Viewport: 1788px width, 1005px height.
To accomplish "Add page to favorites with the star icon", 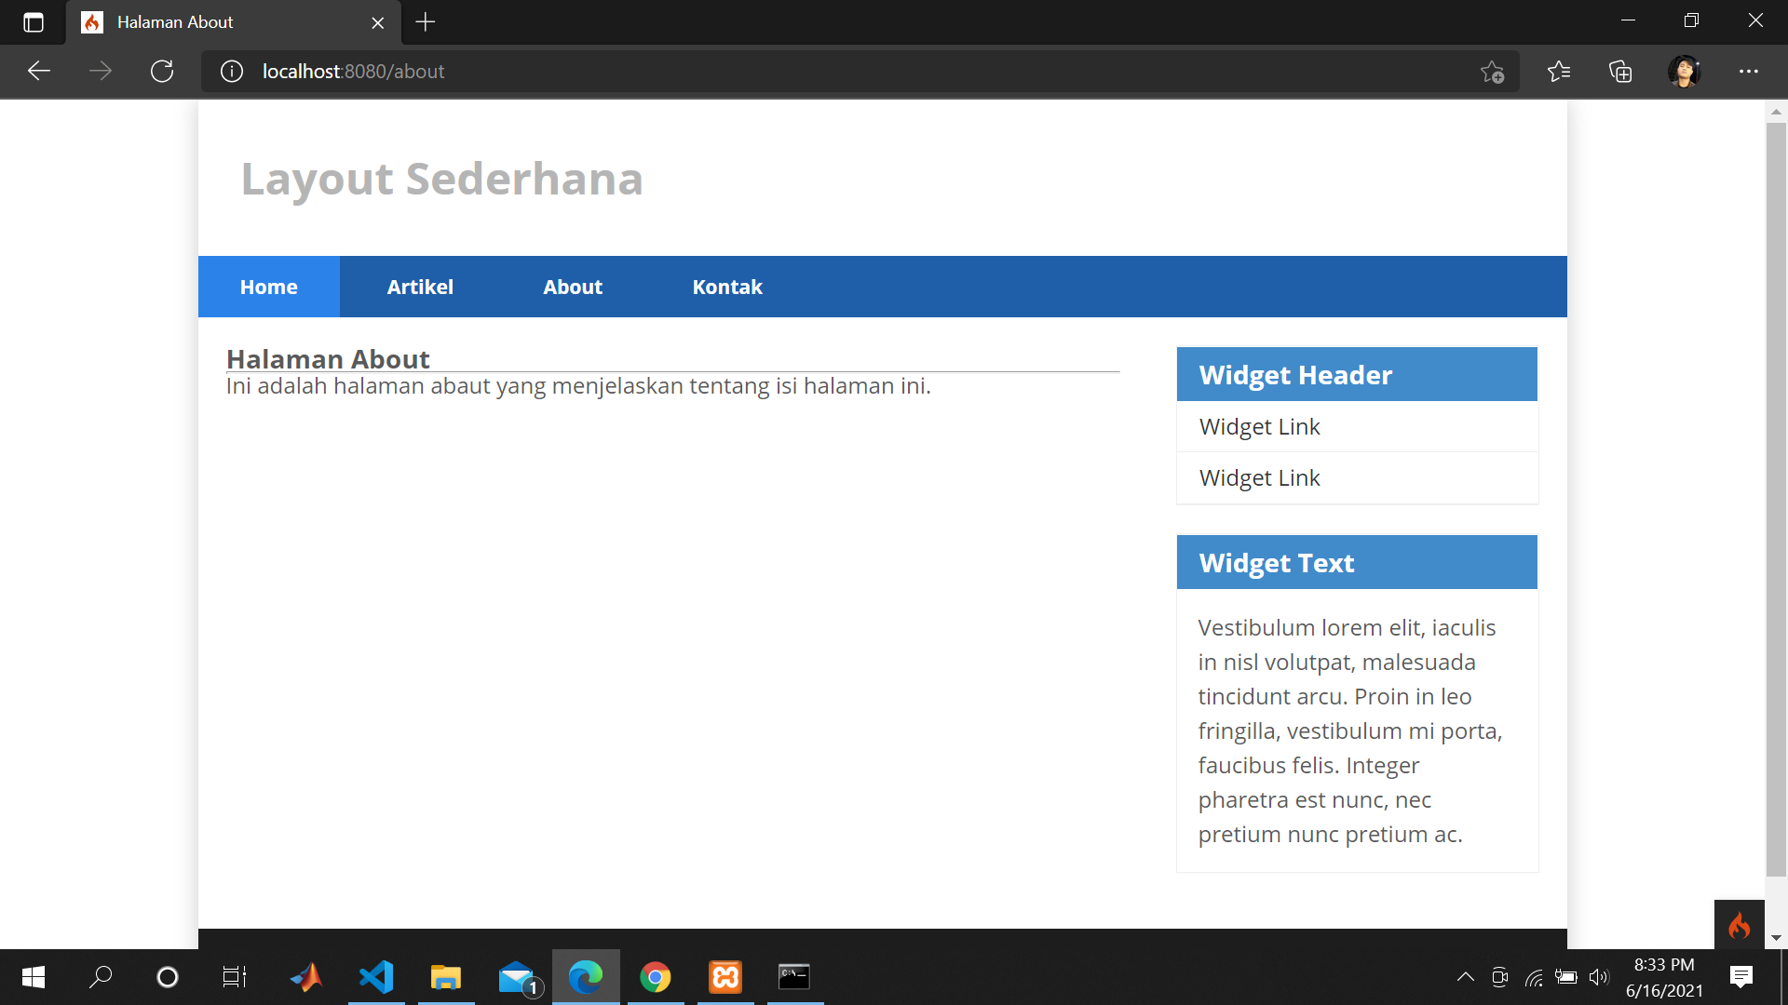I will 1492,71.
